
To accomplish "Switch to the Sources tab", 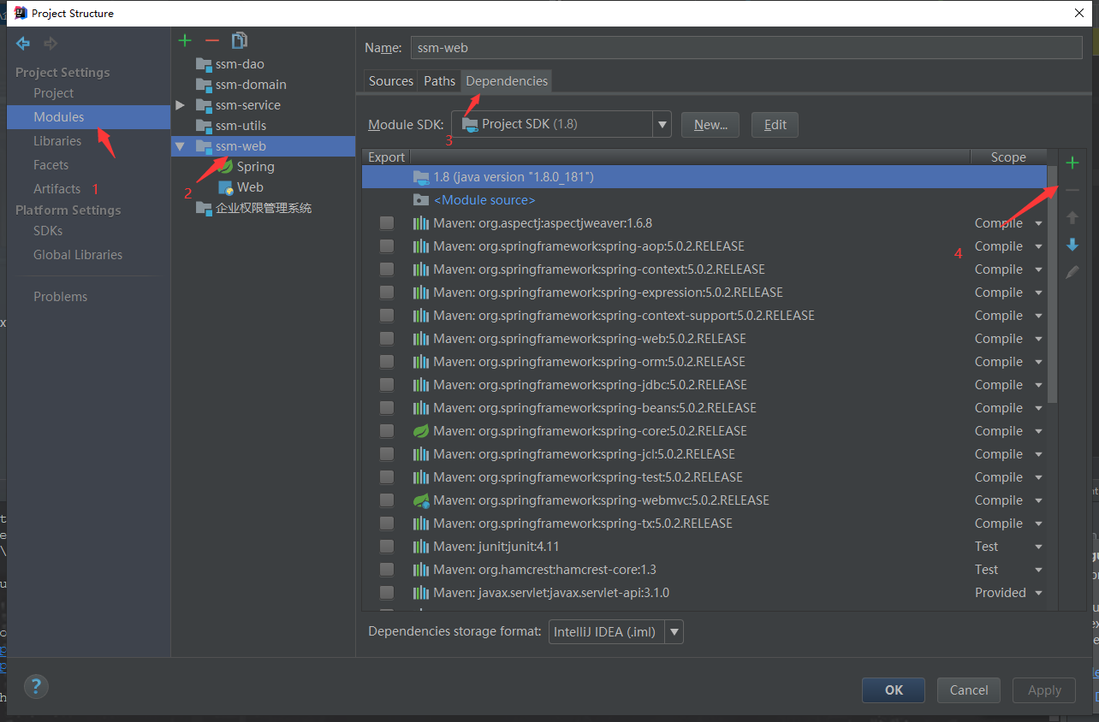I will [390, 80].
